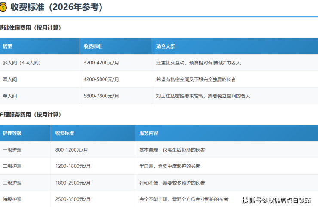The width and height of the screenshot is (318, 207).
Task: Click the 收费标准（2026年参考）heading
Action: (x=56, y=7)
